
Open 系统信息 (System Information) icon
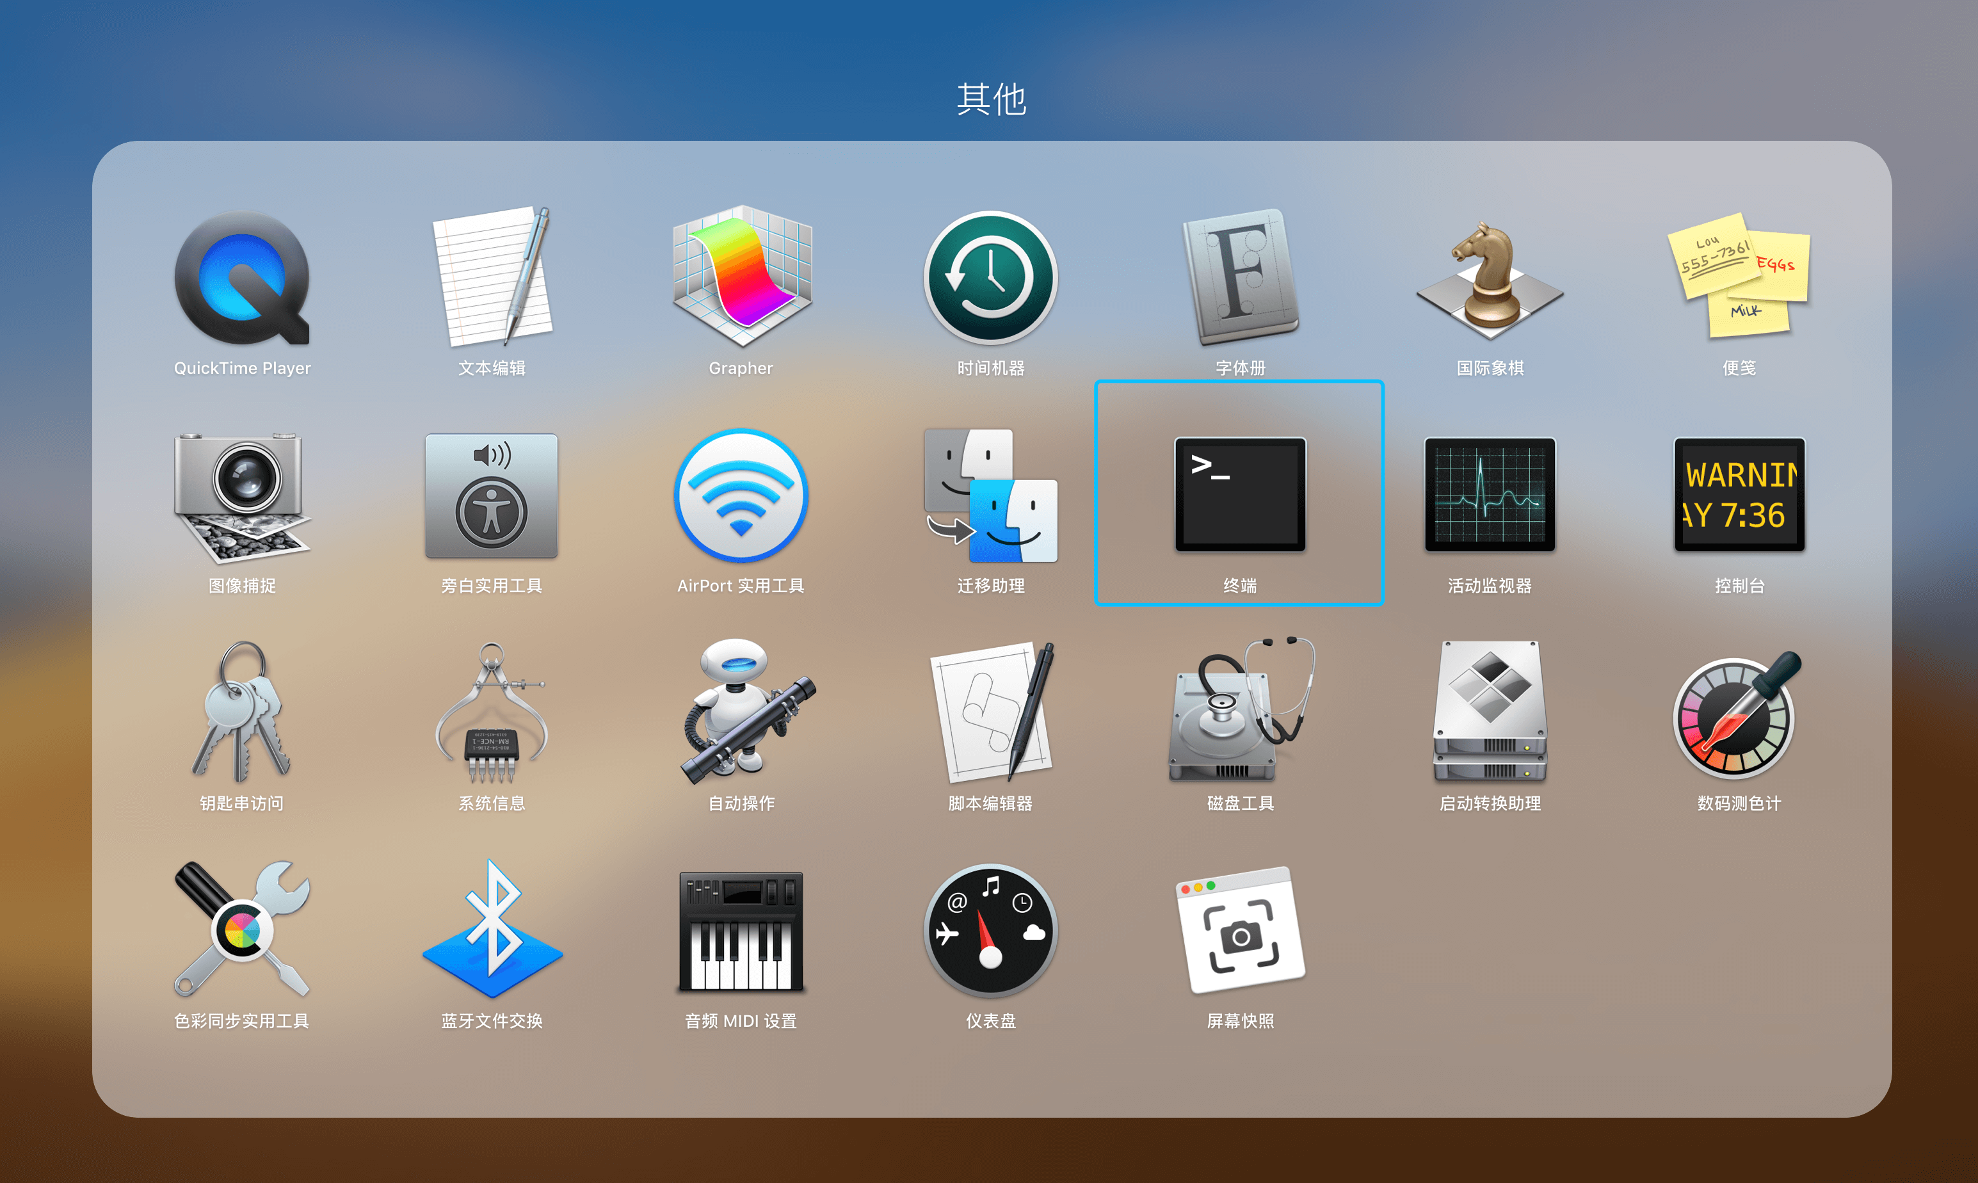coord(492,712)
